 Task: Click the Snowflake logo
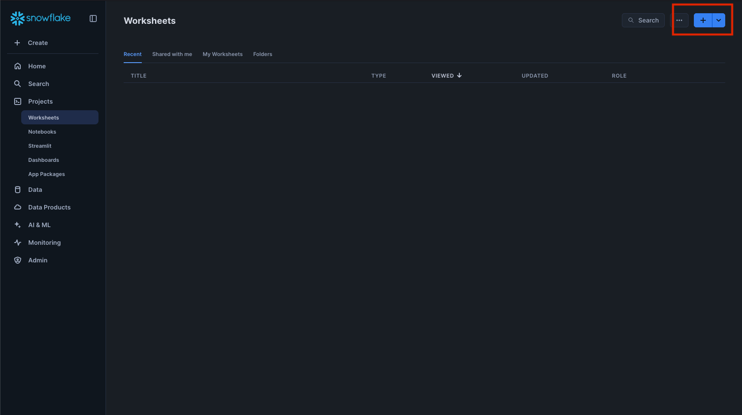40,18
